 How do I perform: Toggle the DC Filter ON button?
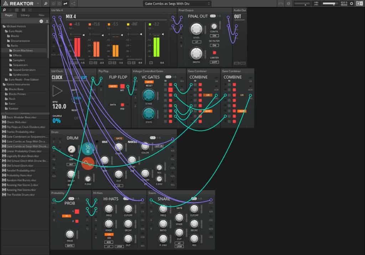pyautogui.click(x=214, y=45)
